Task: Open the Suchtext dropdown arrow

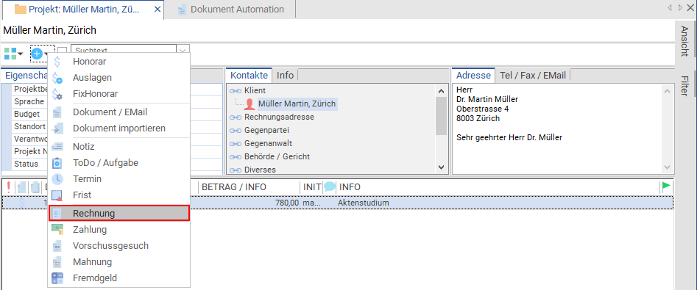Action: click(183, 51)
